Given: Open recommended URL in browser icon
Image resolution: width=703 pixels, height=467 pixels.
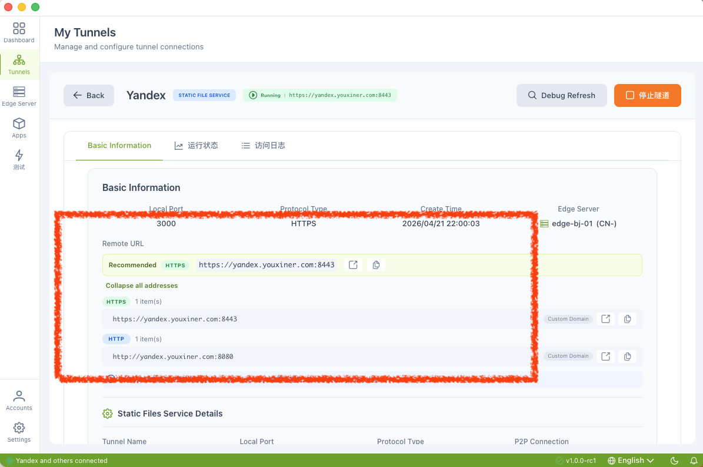Looking at the screenshot, I should pos(354,264).
